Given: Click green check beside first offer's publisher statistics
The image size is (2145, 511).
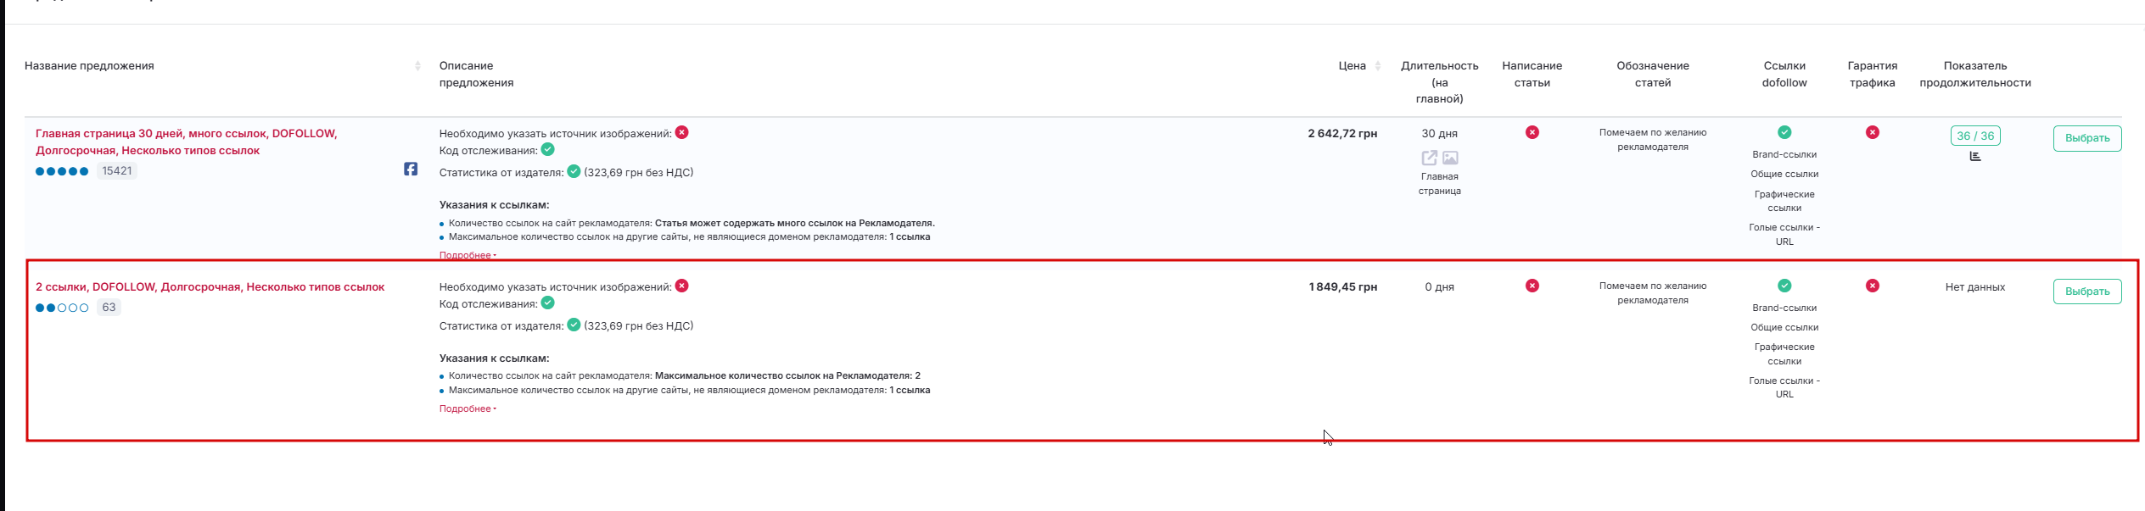Looking at the screenshot, I should click(574, 171).
